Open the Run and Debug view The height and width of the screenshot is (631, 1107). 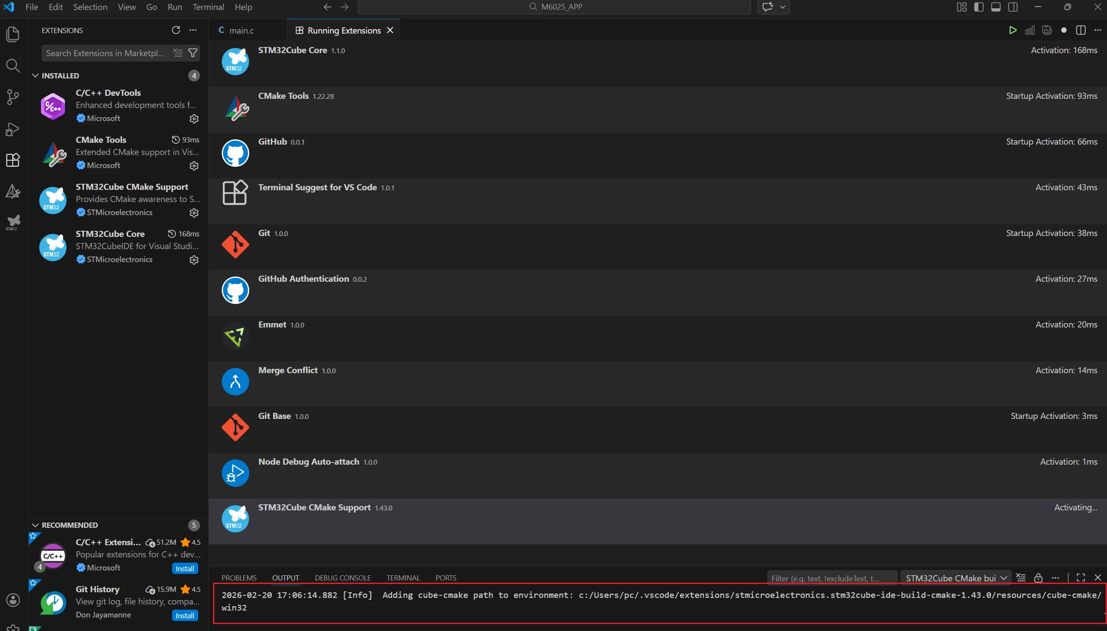point(13,129)
